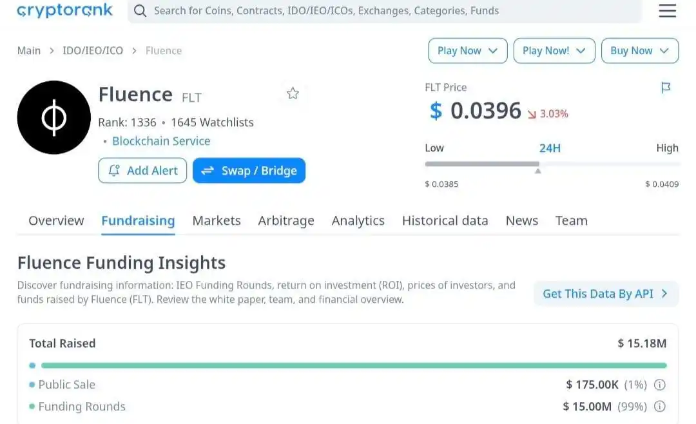Click the Add Alert button

tap(142, 171)
